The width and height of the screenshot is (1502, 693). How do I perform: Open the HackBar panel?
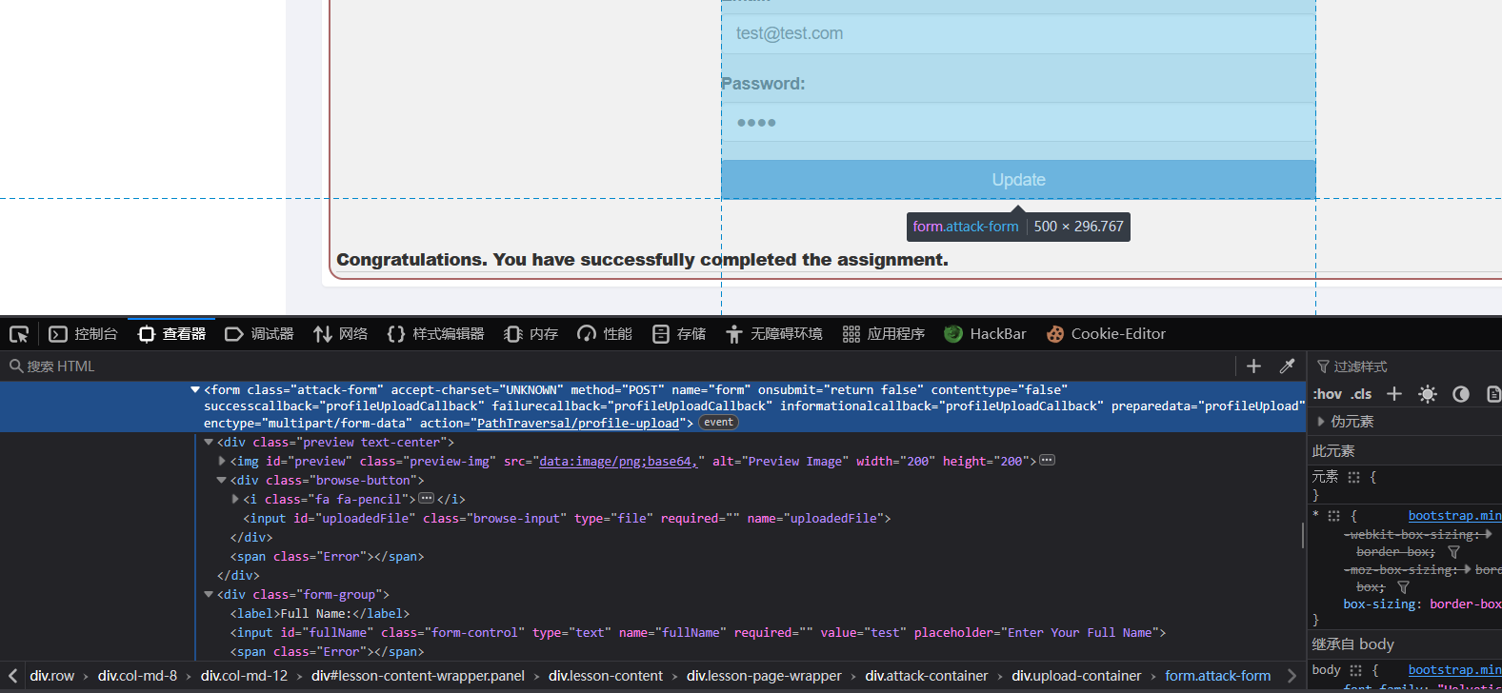[x=985, y=334]
